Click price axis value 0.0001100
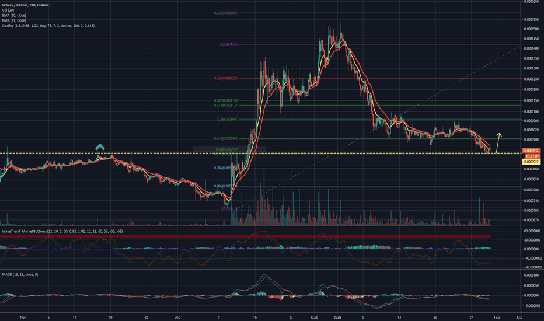 pyautogui.click(x=531, y=111)
